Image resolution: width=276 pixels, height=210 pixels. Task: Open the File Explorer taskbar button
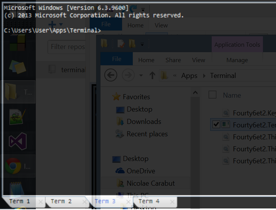(18, 92)
